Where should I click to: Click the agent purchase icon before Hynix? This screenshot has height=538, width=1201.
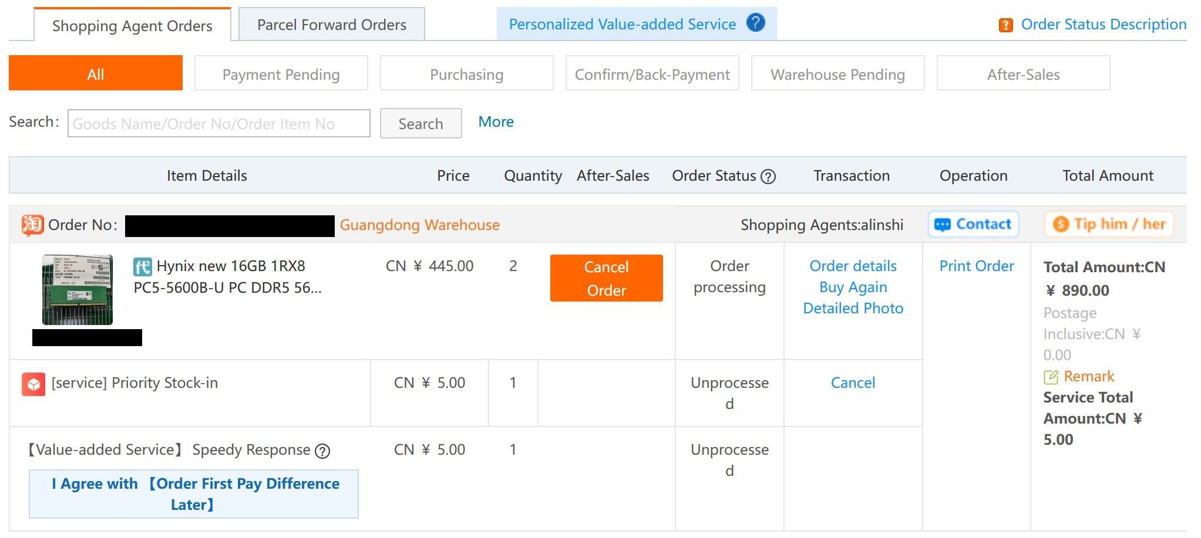[142, 267]
